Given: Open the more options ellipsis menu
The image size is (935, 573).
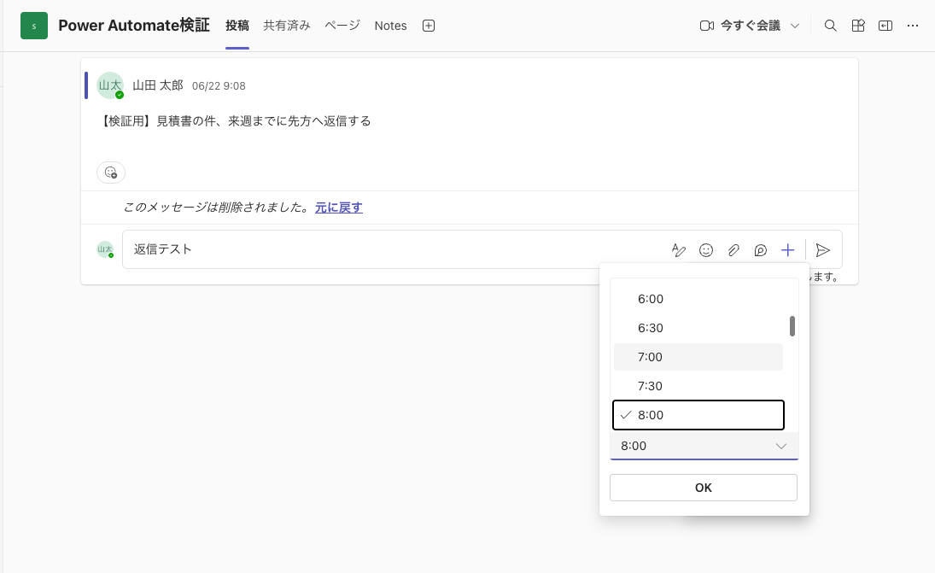Looking at the screenshot, I should coord(912,26).
